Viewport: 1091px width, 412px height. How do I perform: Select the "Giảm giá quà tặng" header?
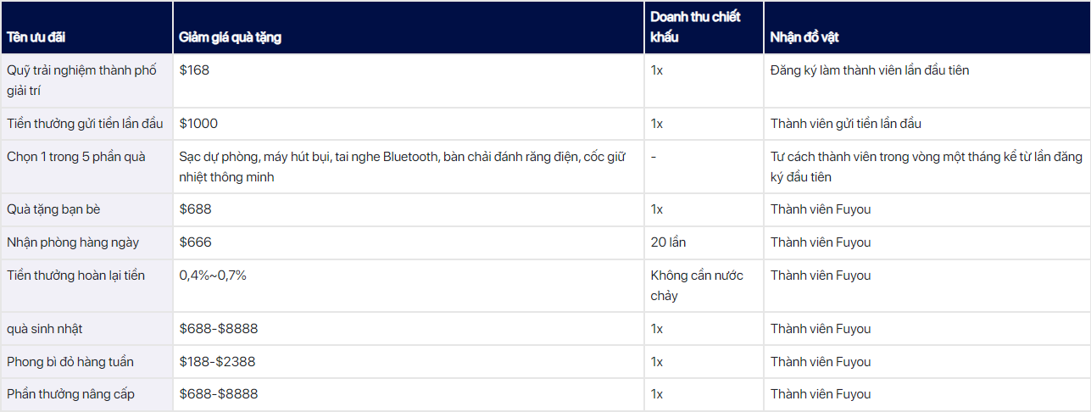[231, 38]
